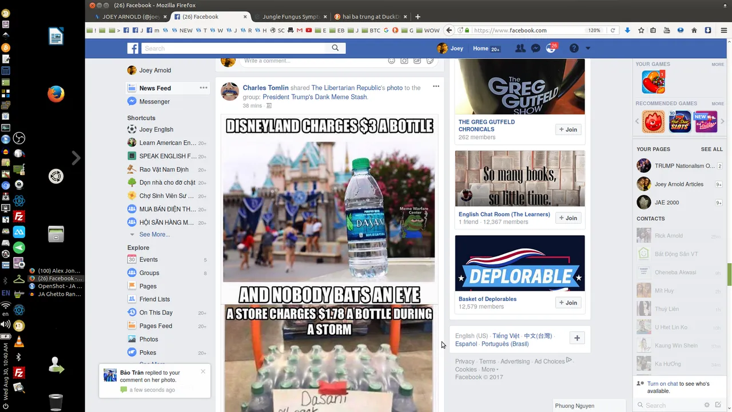Open the Hot Shot Slots recommended game

680,122
